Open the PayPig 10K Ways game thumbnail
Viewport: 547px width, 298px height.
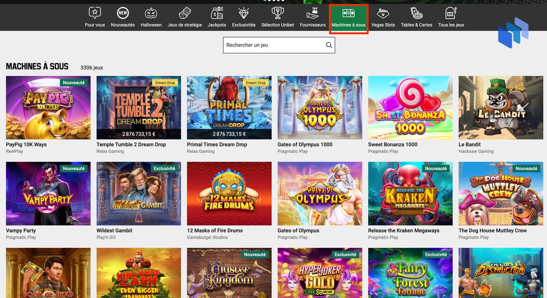click(48, 108)
